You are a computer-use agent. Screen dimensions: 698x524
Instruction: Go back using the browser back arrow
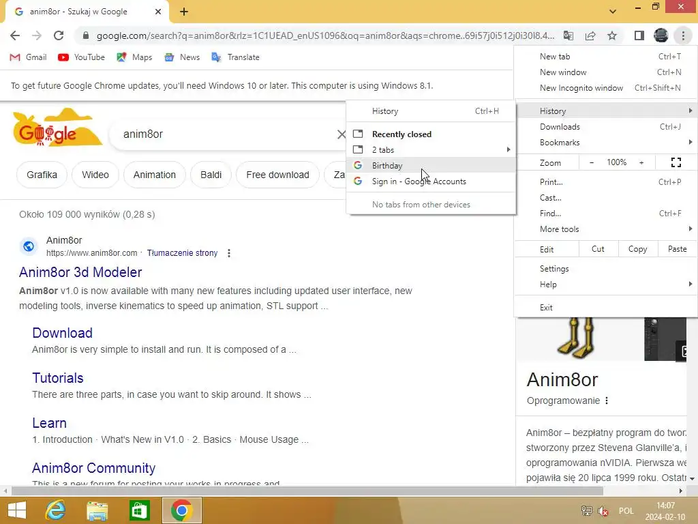coord(15,35)
